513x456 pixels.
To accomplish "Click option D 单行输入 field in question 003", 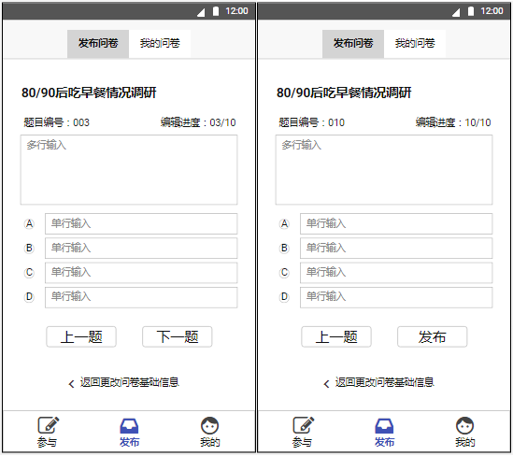I will point(141,298).
